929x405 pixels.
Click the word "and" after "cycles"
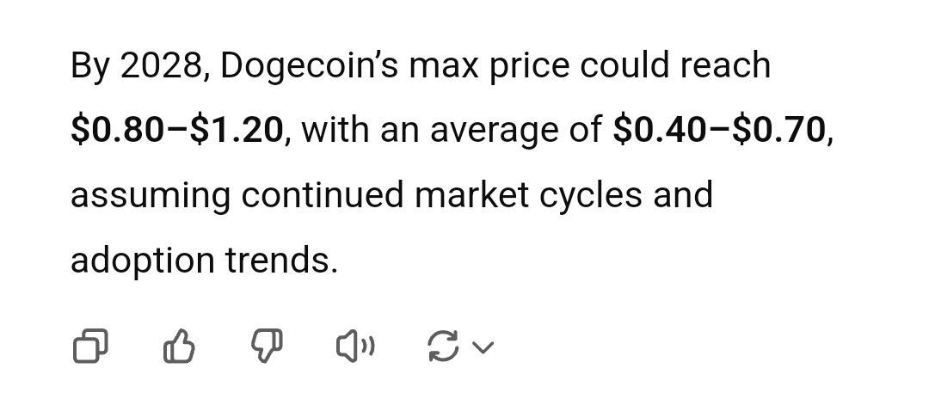(683, 194)
